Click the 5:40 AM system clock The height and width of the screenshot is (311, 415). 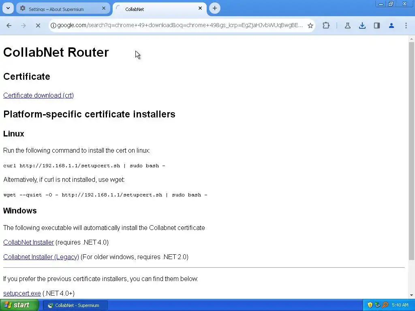click(x=400, y=305)
